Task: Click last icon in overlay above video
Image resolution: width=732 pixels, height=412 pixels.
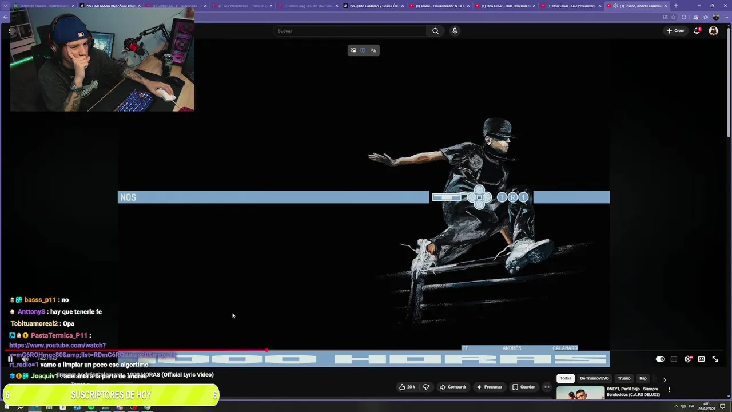Action: coord(373,50)
